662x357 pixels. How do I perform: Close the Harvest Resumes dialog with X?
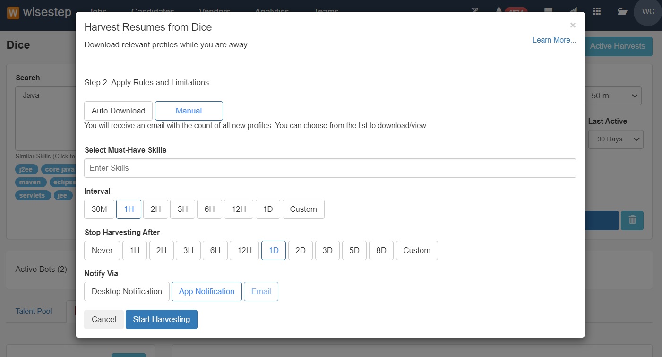[x=573, y=25]
